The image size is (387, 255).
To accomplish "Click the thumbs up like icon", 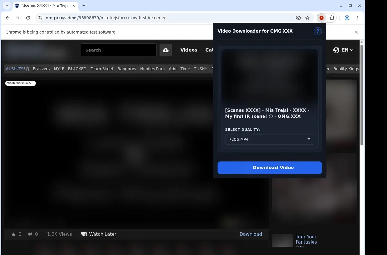I will 14,234.
